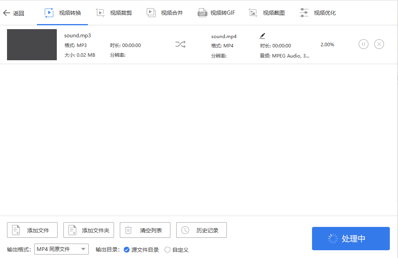Image resolution: width=398 pixels, height=258 pixels.
Task: Open the 视频截图 tab
Action: click(267, 13)
